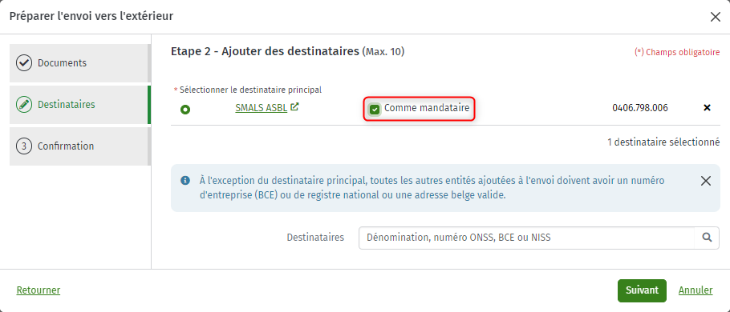This screenshot has width=730, height=312.
Task: Uncheck the Comme mandataire checkbox
Action: (375, 109)
